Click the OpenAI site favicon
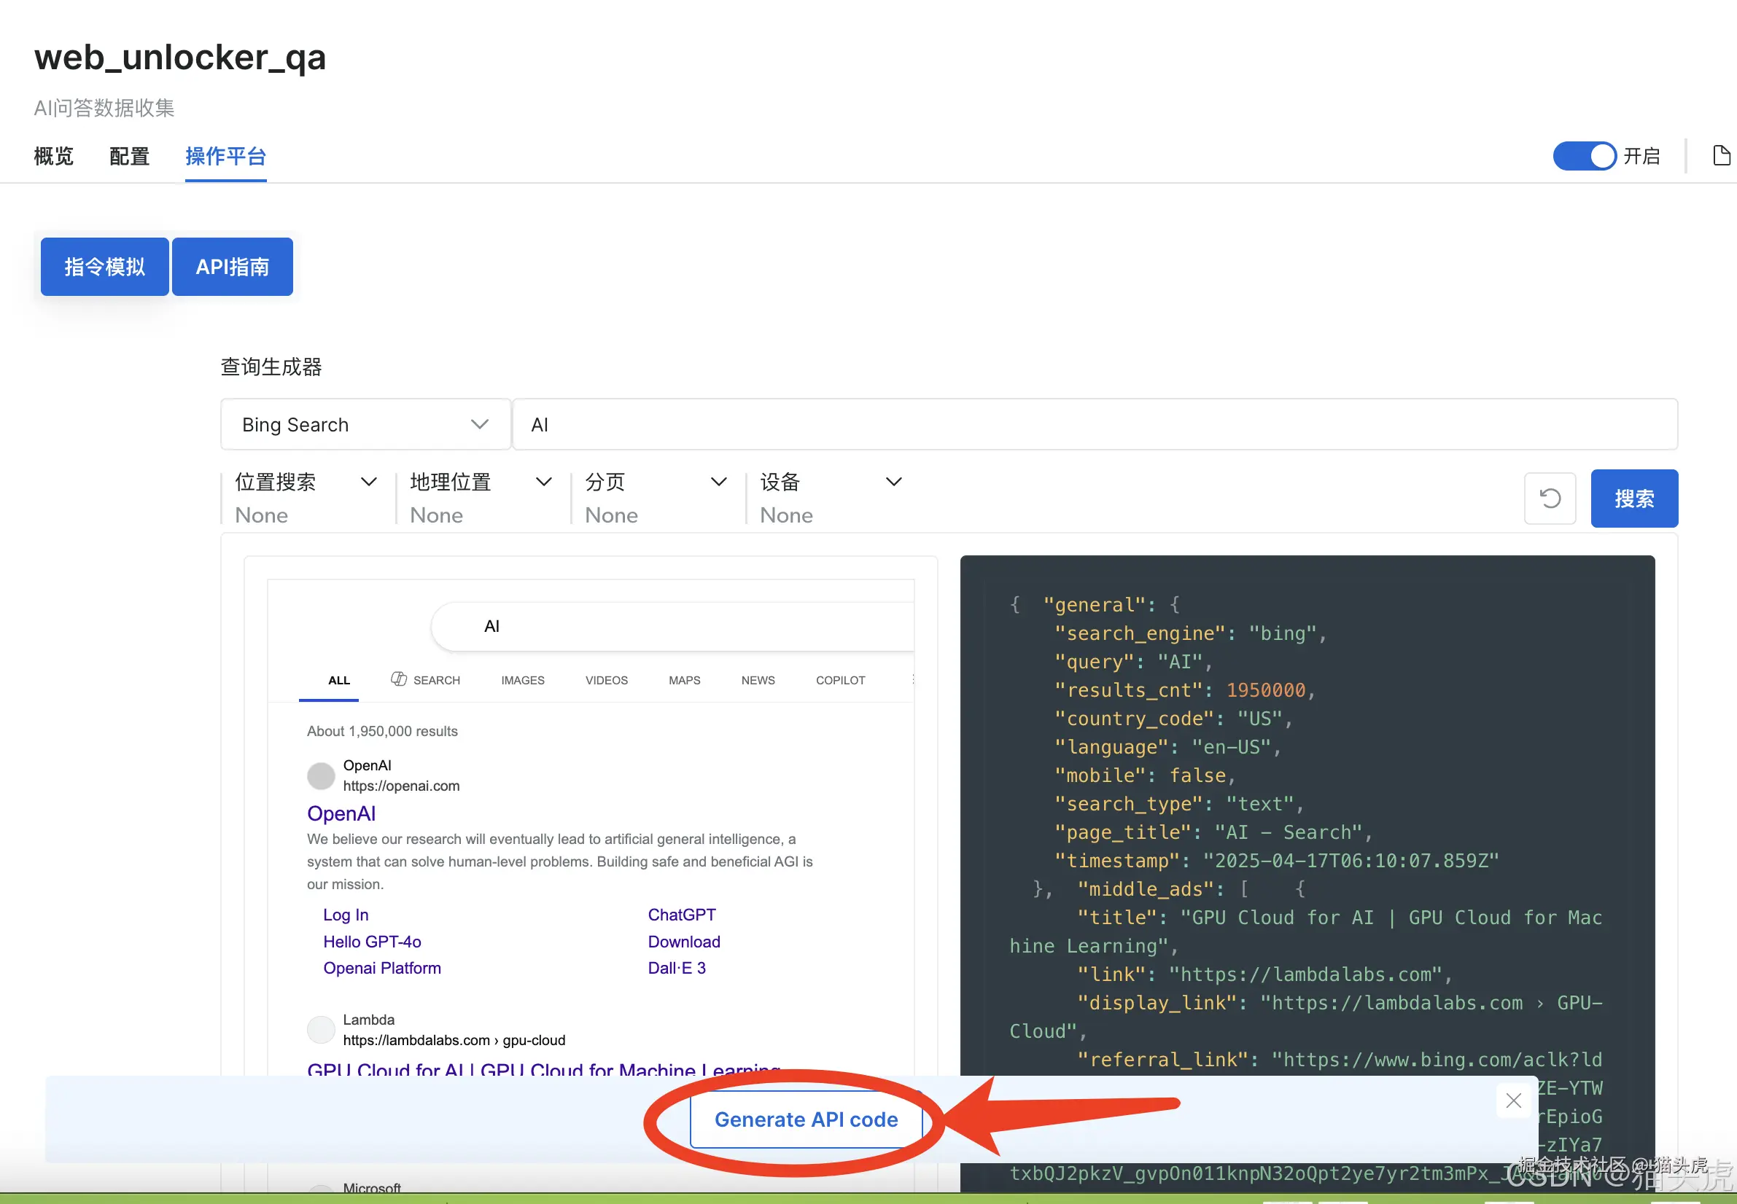The image size is (1737, 1204). tap(321, 775)
